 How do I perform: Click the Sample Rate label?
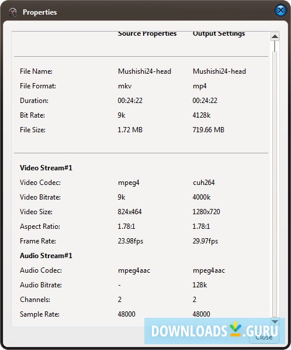40,314
